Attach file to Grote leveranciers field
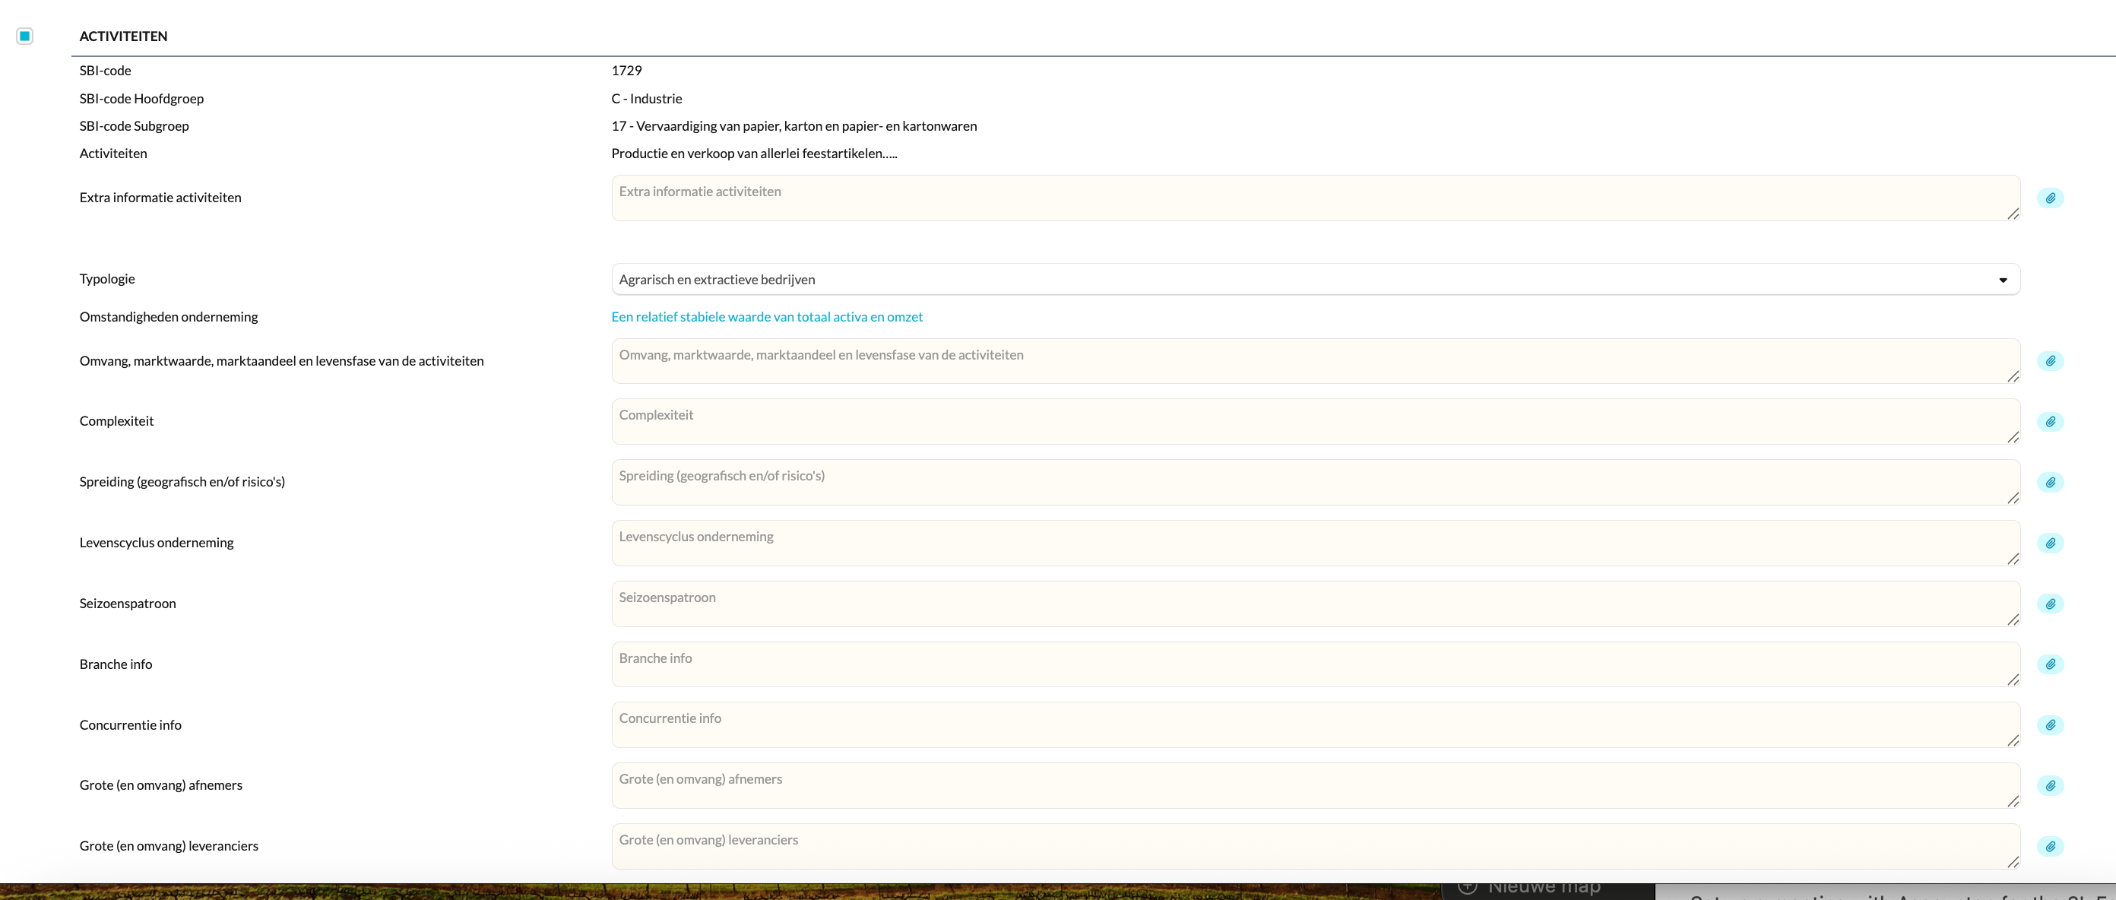The width and height of the screenshot is (2116, 900). [x=2051, y=847]
